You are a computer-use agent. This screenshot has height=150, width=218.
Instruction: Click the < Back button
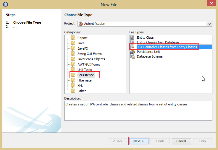pos(117,141)
